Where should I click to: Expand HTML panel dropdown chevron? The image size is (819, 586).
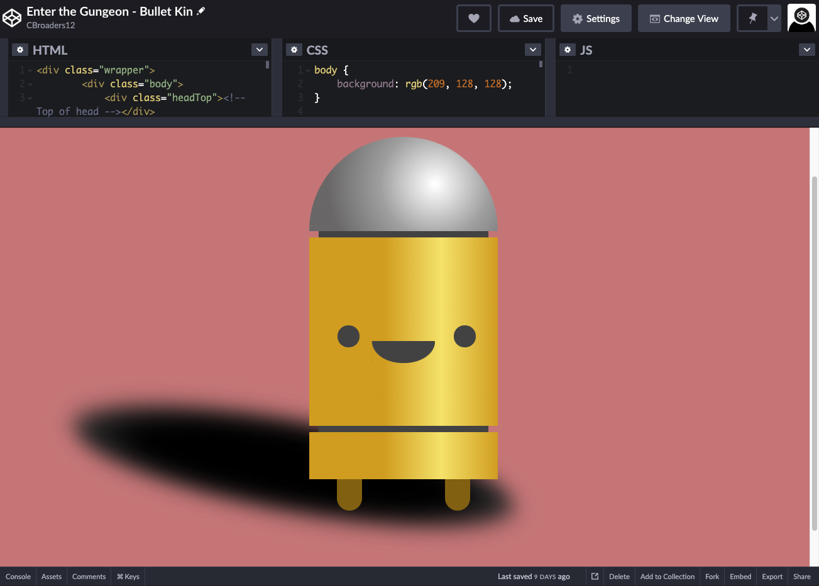coord(260,50)
